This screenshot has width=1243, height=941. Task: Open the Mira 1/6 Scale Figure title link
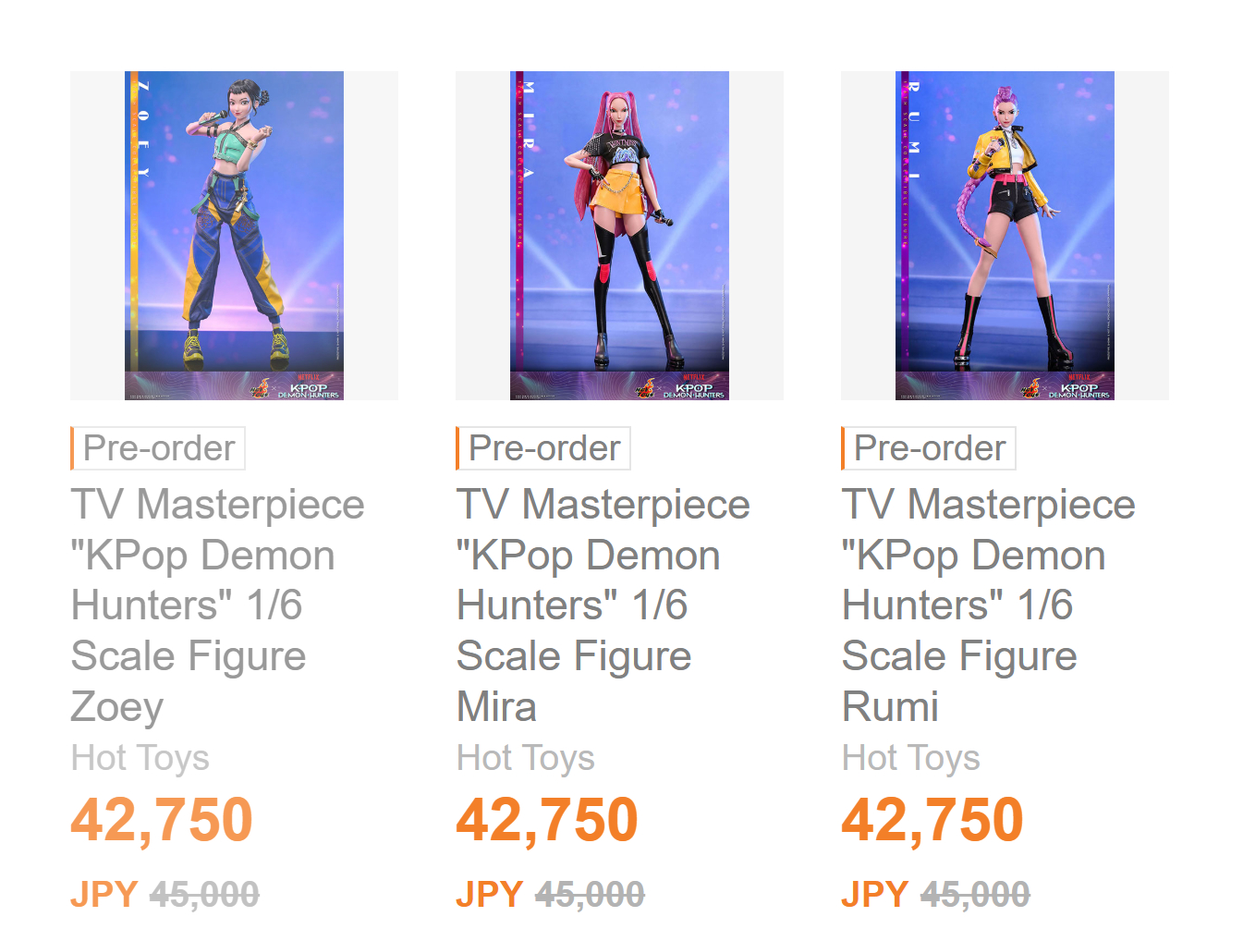click(603, 605)
